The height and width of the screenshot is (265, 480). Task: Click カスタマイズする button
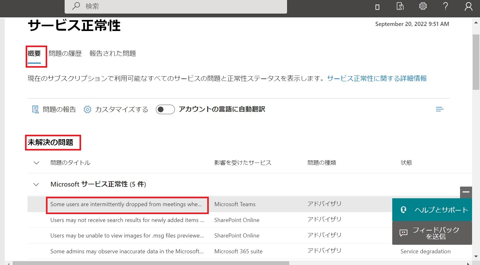116,109
